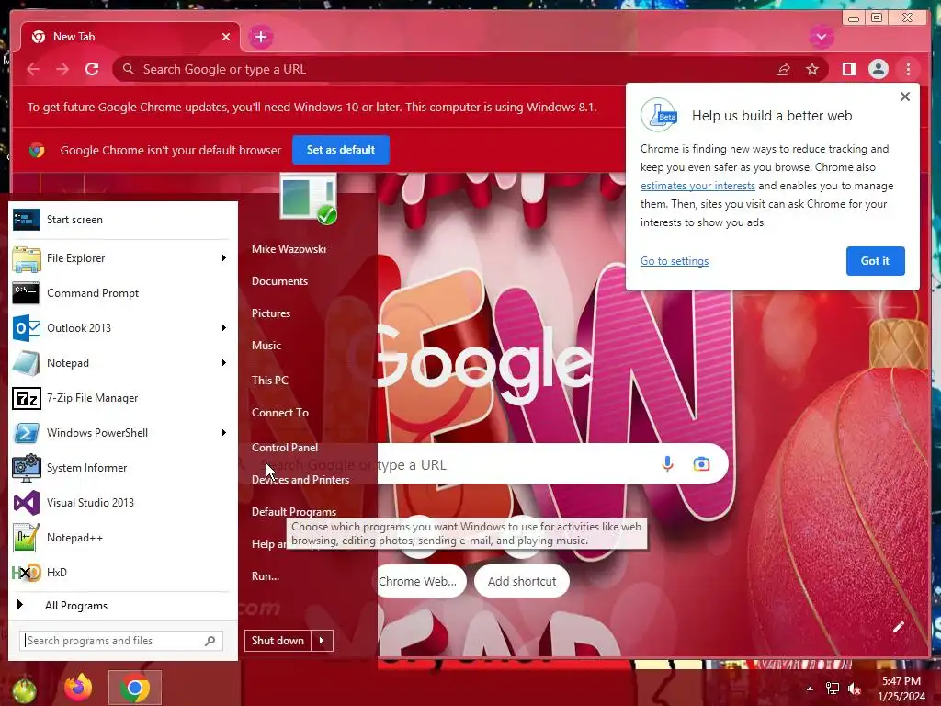Screen dimensions: 941x706
Task: Click muted volume tray icon
Action: [855, 689]
